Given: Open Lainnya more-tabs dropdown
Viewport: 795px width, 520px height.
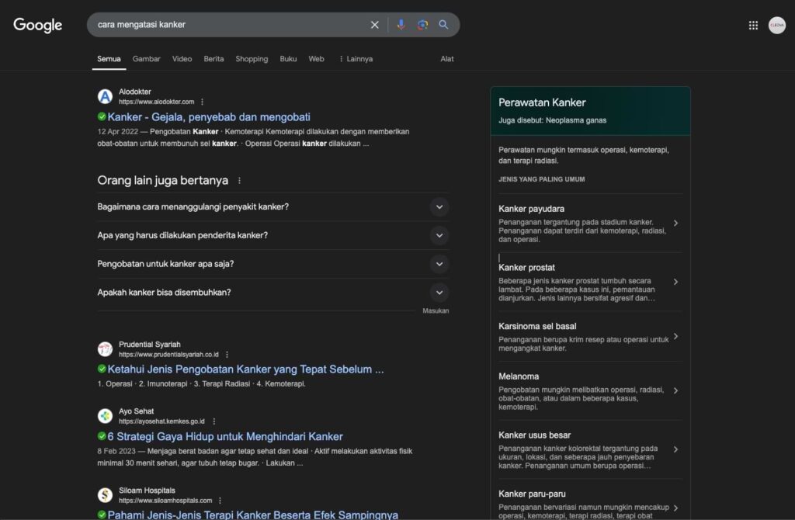Looking at the screenshot, I should tap(356, 59).
